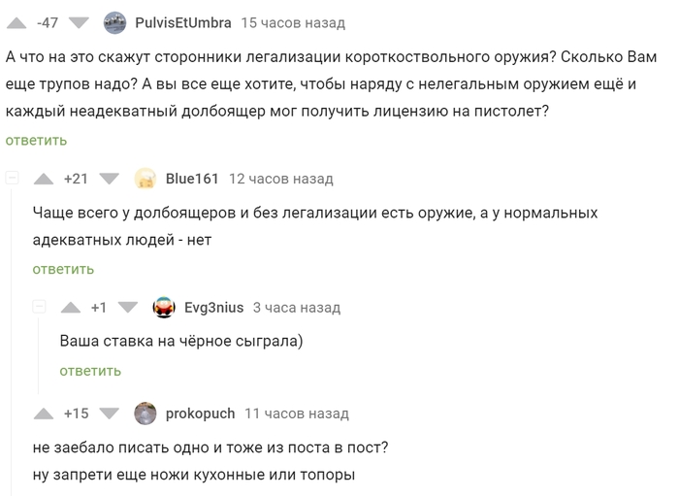Image resolution: width=679 pixels, height=496 pixels.
Task: Upvote prokopuch's comment
Action: pyautogui.click(x=44, y=413)
